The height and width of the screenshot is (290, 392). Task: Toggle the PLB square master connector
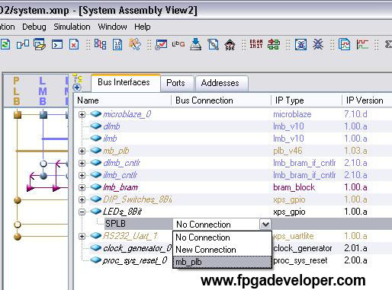pos(18,115)
